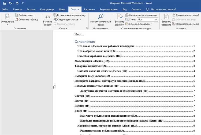Switch to the Вставка tab
The image size is (201, 135).
point(31,9)
